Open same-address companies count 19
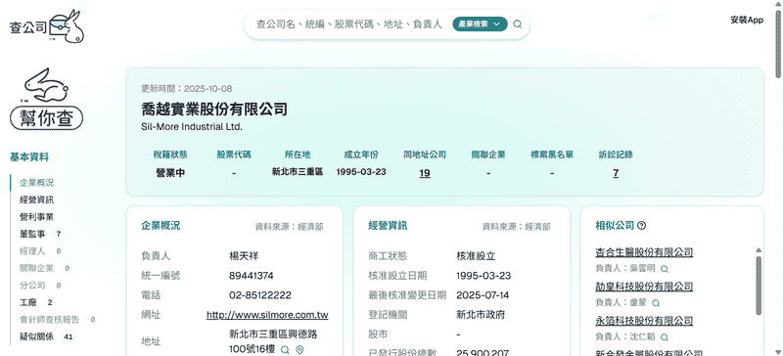The height and width of the screenshot is (356, 783). [425, 173]
